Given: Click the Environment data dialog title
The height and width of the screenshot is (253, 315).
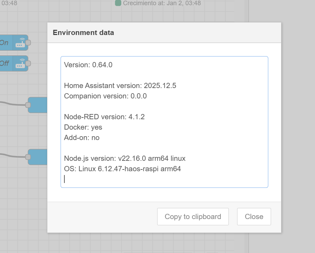Looking at the screenshot, I should [x=83, y=33].
